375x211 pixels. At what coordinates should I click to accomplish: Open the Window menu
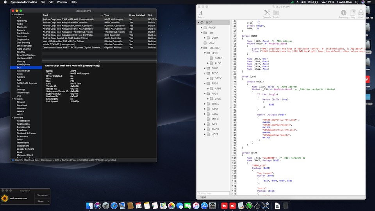[62, 2]
